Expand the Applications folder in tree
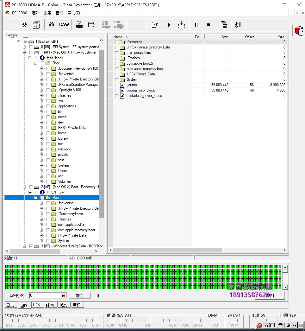Screen dimensions: 305x331 pyautogui.click(x=41, y=106)
